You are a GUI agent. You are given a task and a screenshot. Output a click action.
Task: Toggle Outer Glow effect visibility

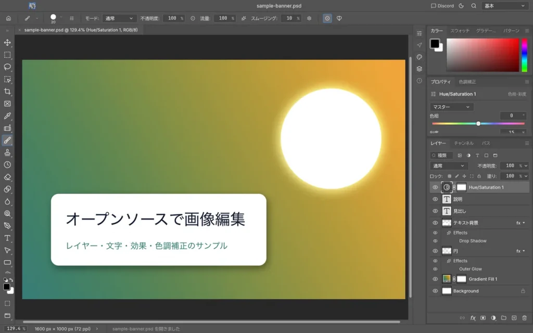tap(435, 269)
